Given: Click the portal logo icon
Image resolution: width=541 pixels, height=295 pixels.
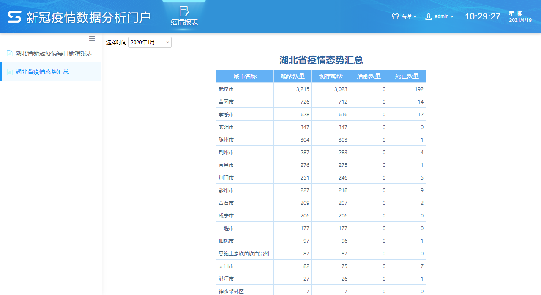Looking at the screenshot, I should click(x=14, y=17).
